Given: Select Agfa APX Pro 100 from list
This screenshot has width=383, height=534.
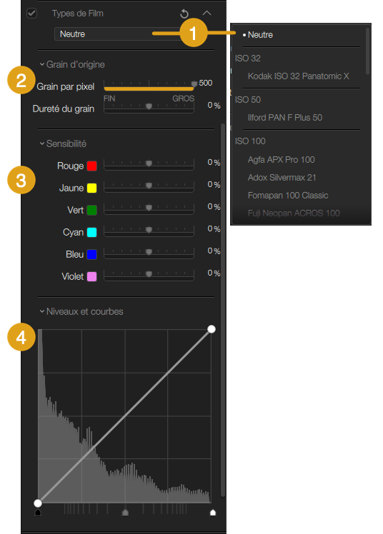Looking at the screenshot, I should click(281, 159).
